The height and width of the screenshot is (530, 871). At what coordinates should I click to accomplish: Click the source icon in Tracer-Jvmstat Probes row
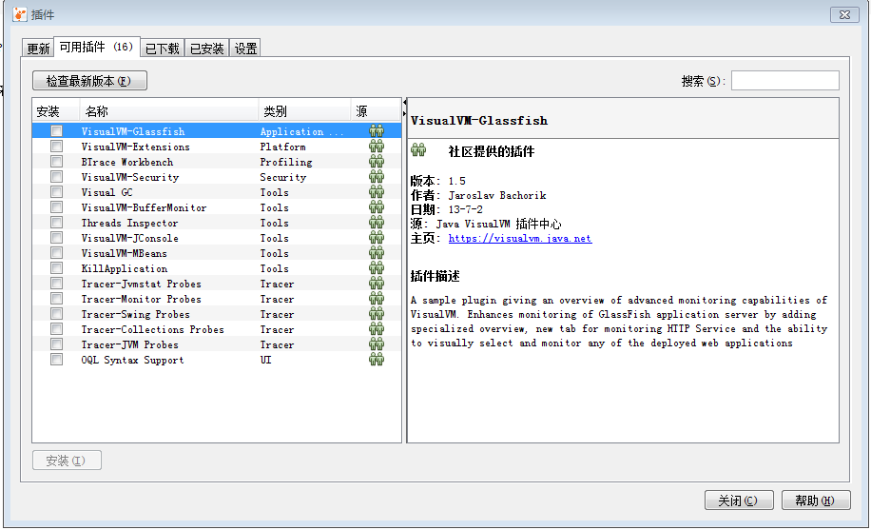377,284
